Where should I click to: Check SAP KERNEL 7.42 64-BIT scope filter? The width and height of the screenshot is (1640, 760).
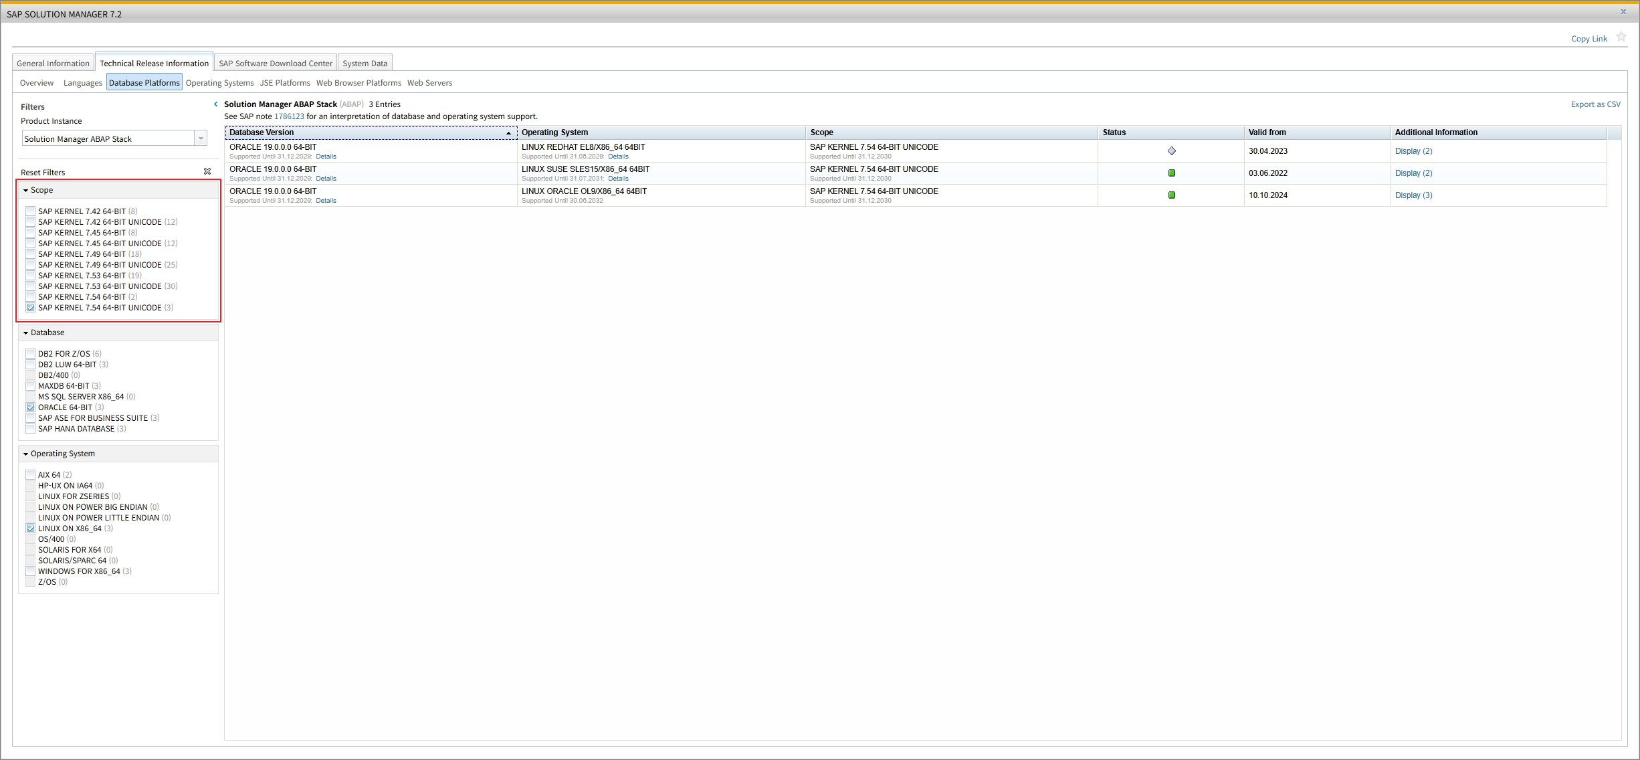pyautogui.click(x=30, y=211)
